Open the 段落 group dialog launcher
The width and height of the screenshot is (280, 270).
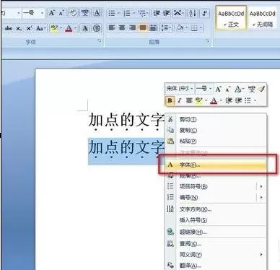(x=207, y=41)
